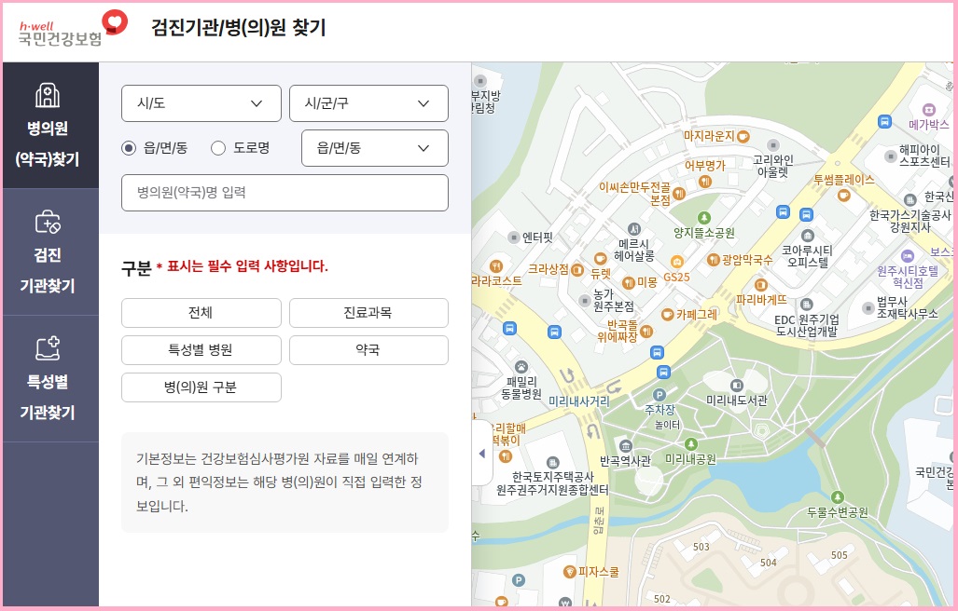Click the 라라코스트 restaurant marker
958x611 pixels.
pos(496,265)
